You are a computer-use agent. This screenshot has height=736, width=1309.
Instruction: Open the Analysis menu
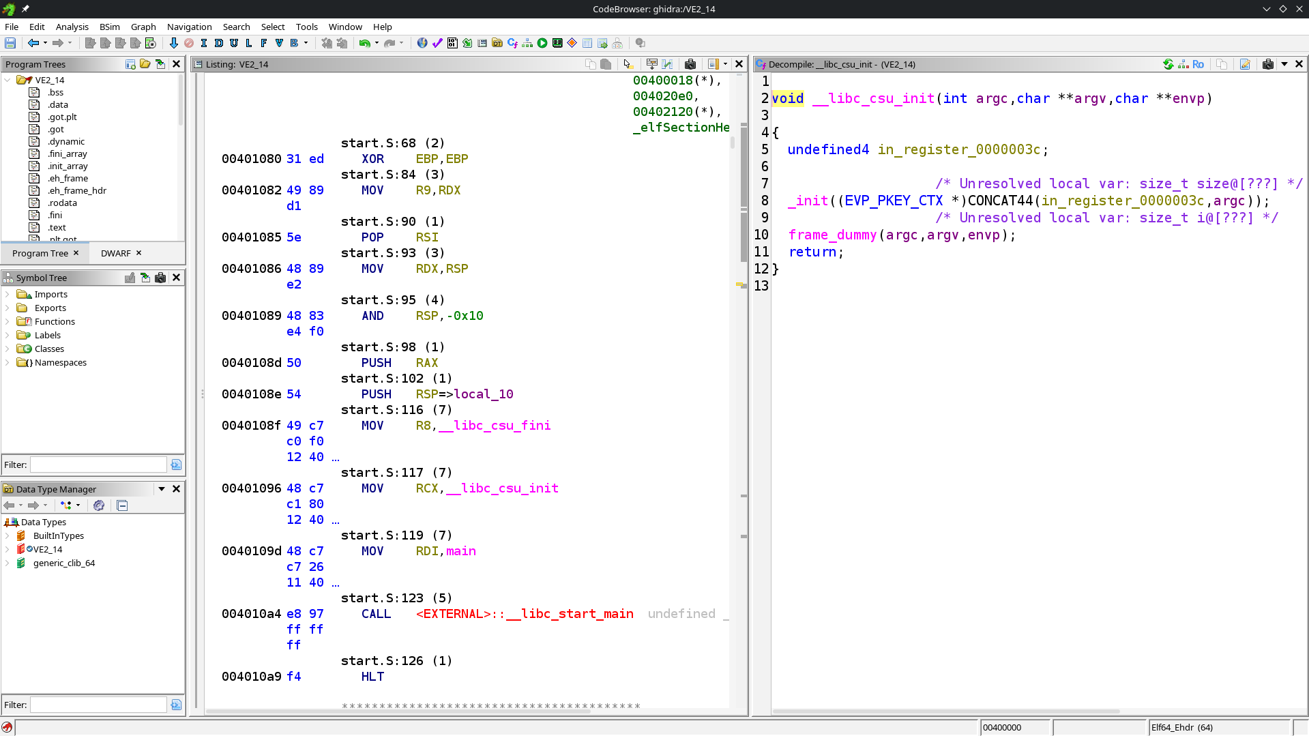(72, 27)
